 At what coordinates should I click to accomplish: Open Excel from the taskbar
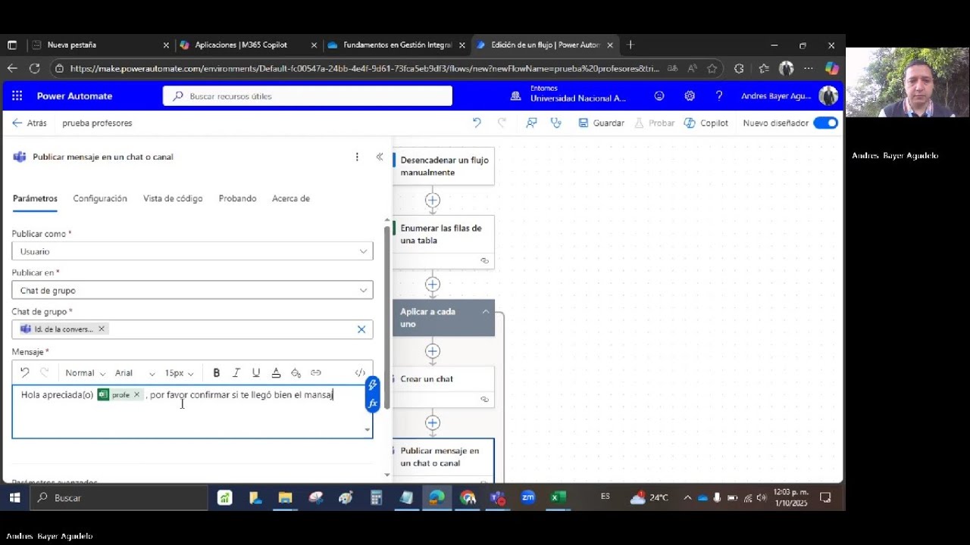(558, 497)
